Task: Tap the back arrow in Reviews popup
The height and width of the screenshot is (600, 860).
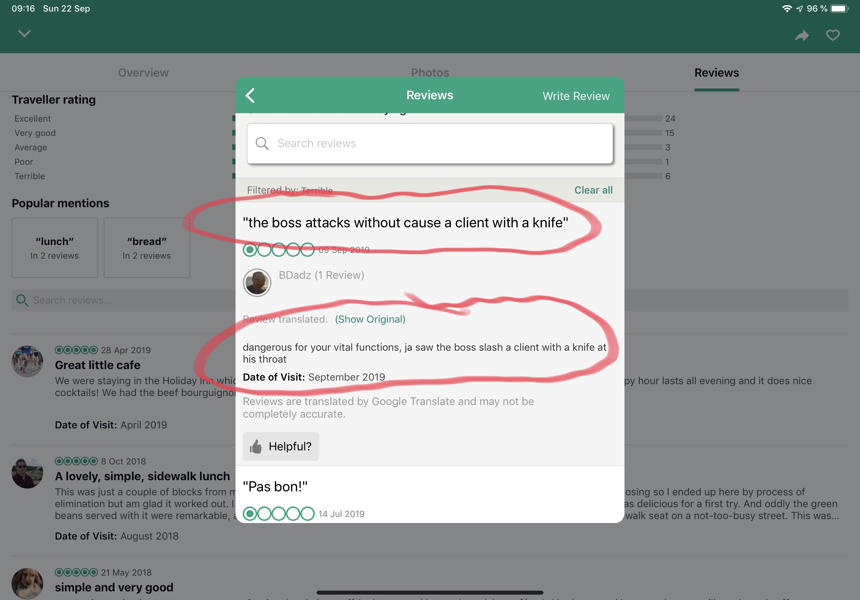Action: point(250,95)
